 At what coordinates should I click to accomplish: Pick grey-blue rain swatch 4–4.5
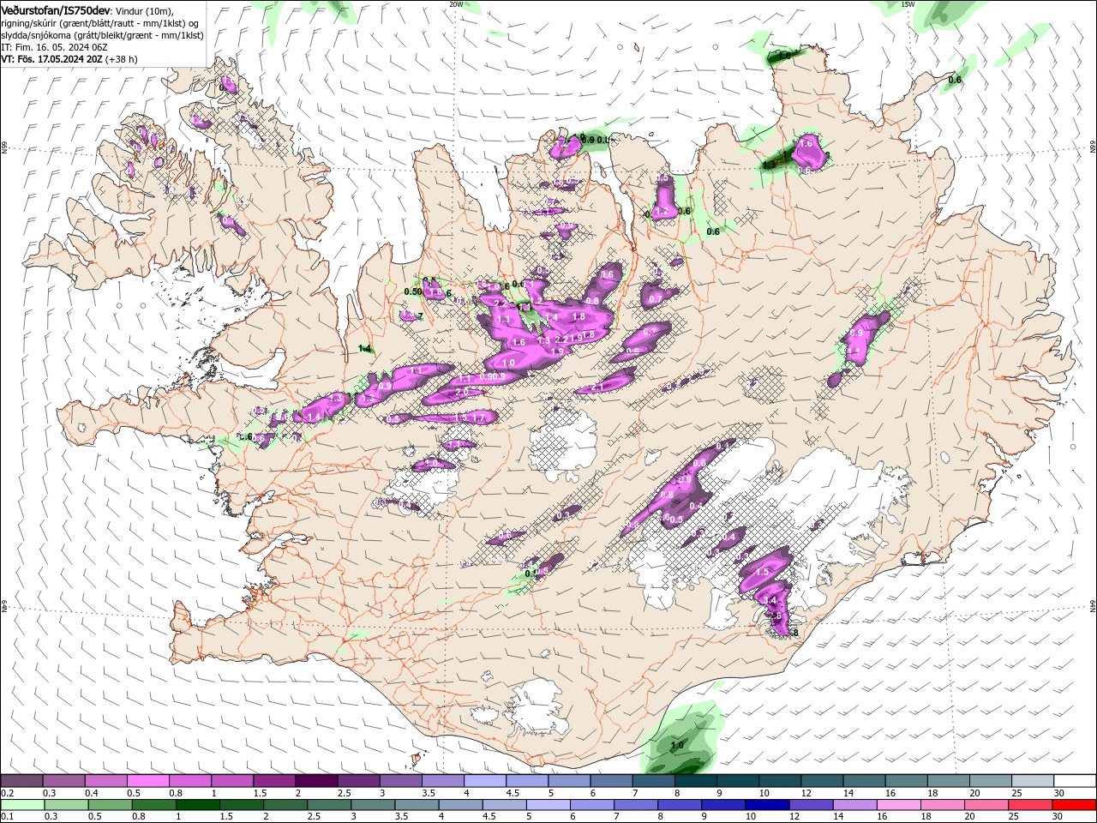coord(460,805)
